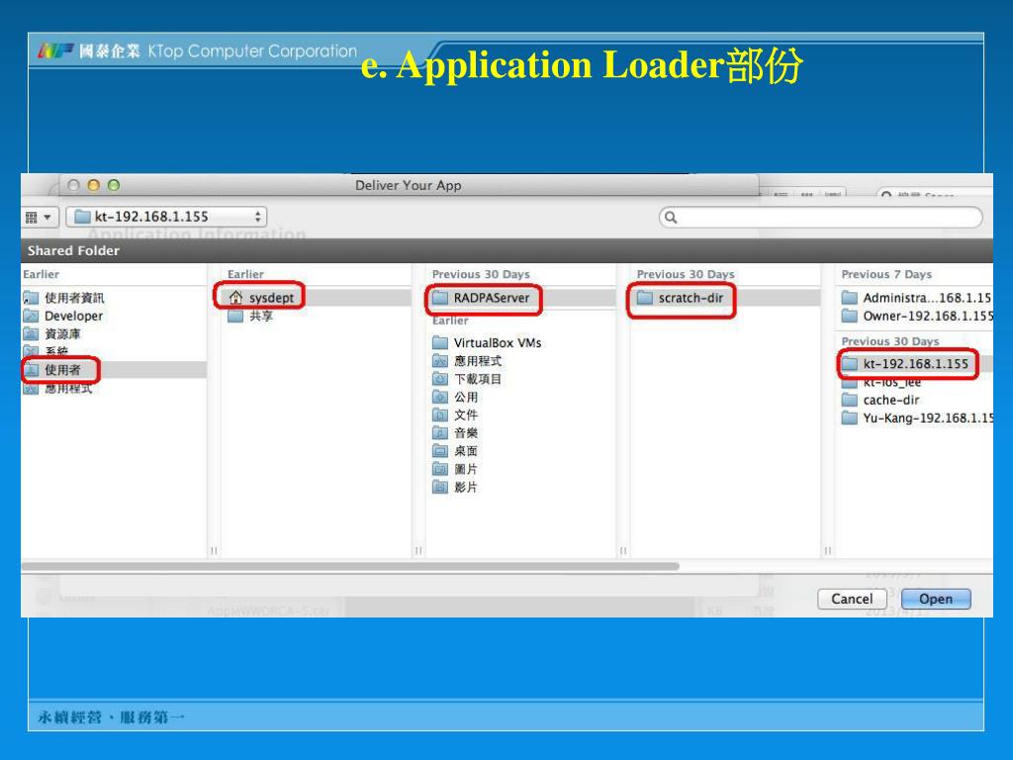Click the magnifier icon in search field
The width and height of the screenshot is (1013, 760).
pyautogui.click(x=672, y=217)
